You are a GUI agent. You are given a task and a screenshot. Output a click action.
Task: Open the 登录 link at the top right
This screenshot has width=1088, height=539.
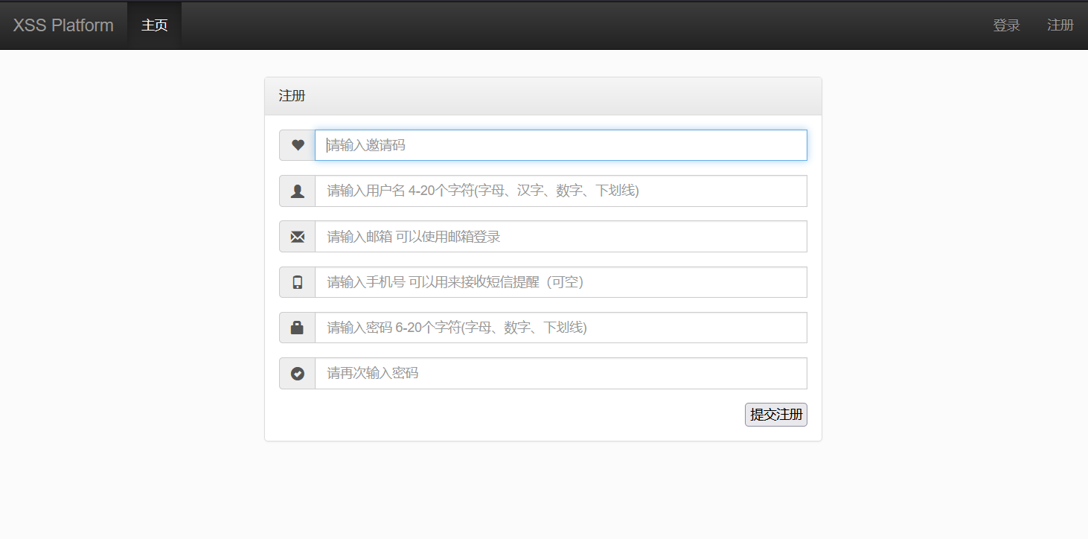1006,25
